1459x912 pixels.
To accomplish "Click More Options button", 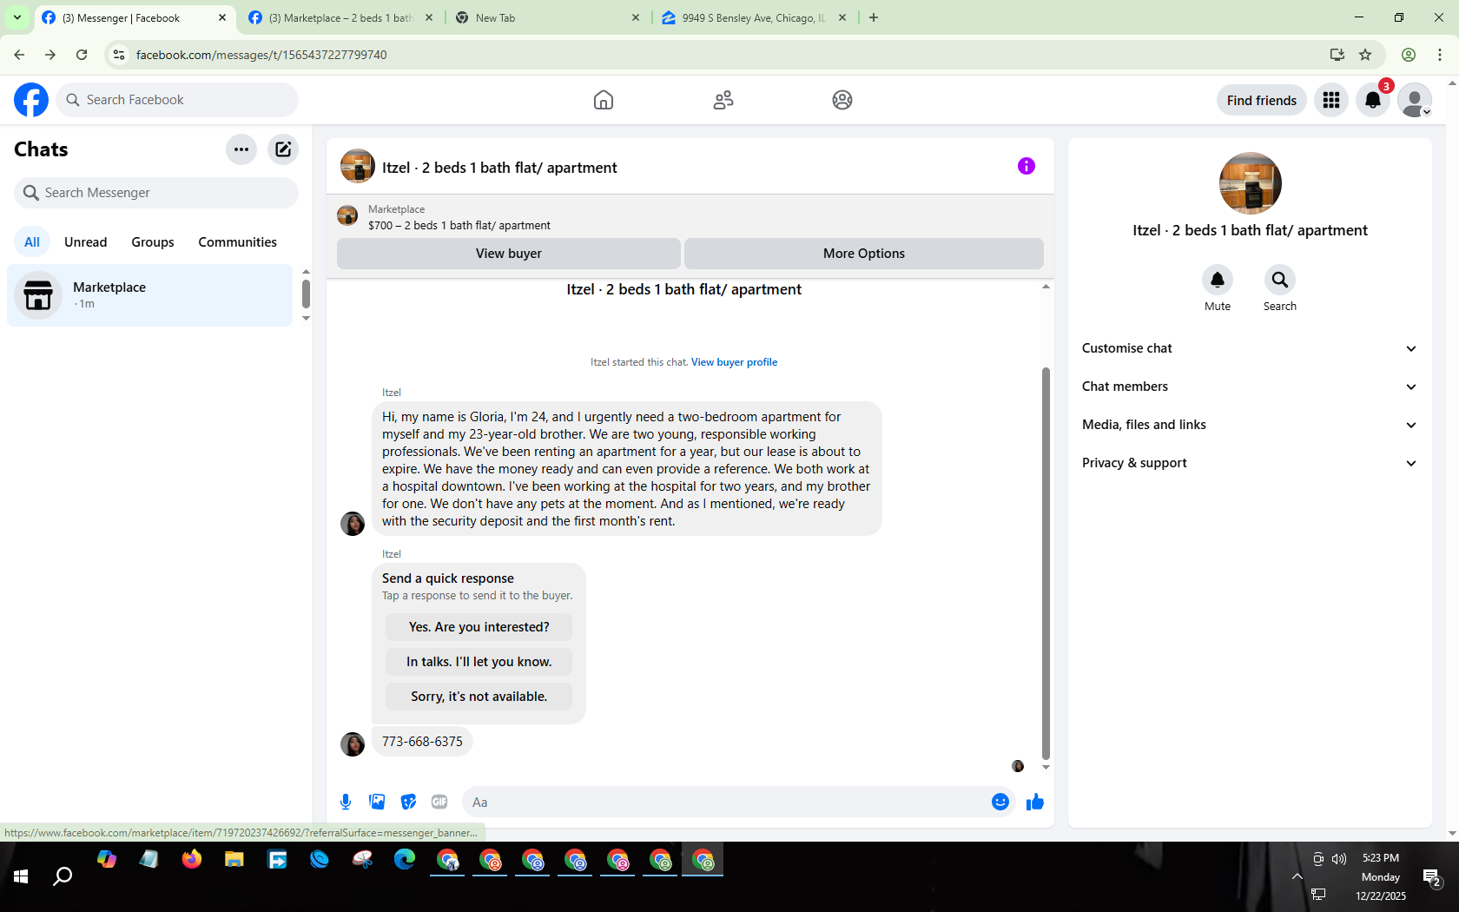I will click(864, 254).
